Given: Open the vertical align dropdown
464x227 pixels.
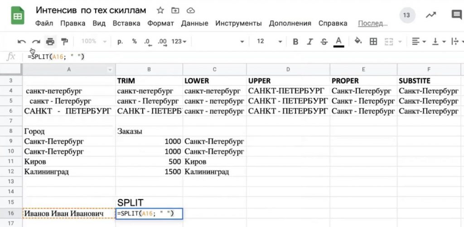Looking at the screenshot, I should pyautogui.click(x=439, y=42).
